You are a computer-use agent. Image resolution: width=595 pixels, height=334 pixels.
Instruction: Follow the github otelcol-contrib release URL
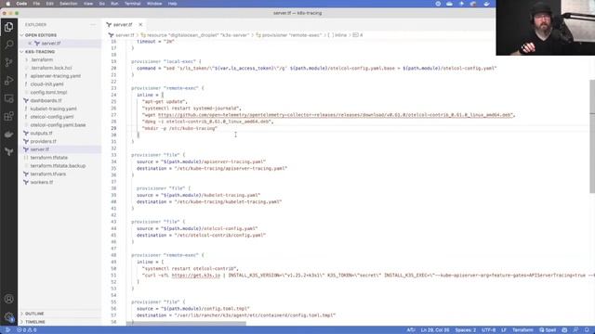[335, 115]
